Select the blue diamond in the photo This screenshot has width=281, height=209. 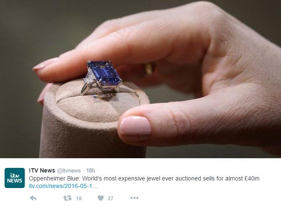coord(105,73)
